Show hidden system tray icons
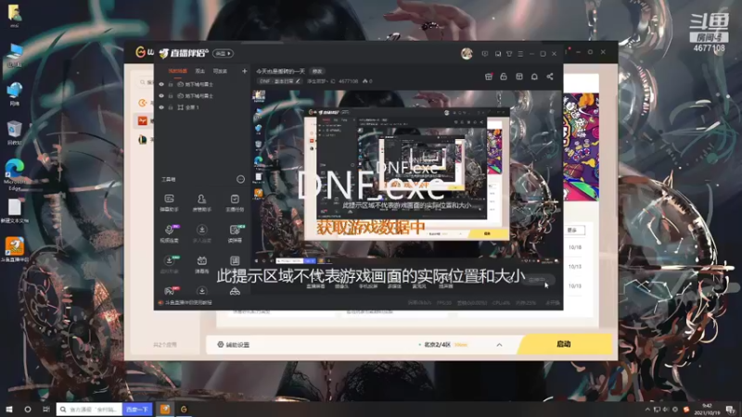The height and width of the screenshot is (417, 742). click(x=647, y=410)
